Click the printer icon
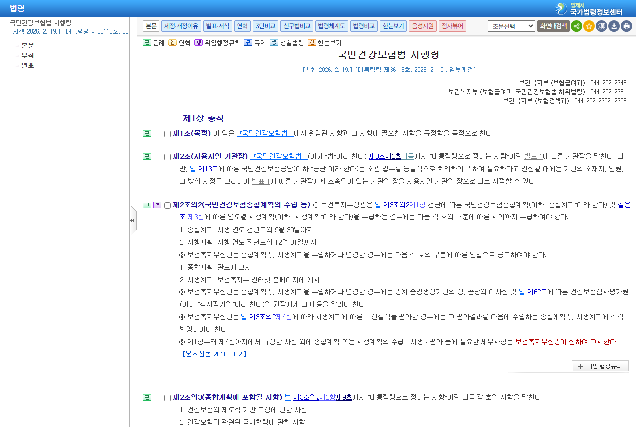Image resolution: width=636 pixels, height=427 pixels. coord(626,26)
